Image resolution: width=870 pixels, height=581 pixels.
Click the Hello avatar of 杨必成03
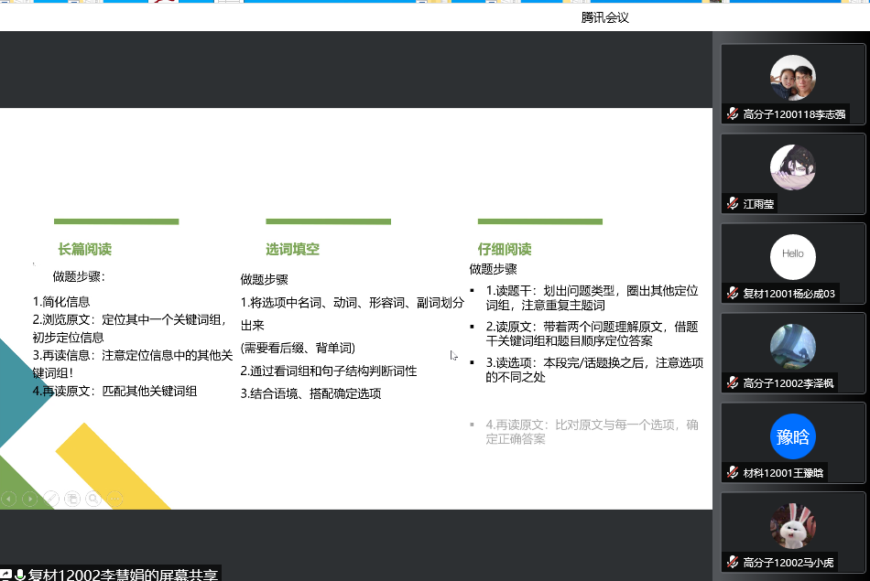[x=792, y=256]
